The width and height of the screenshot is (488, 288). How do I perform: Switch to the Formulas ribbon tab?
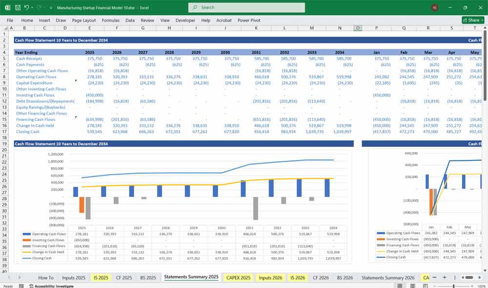pos(111,20)
